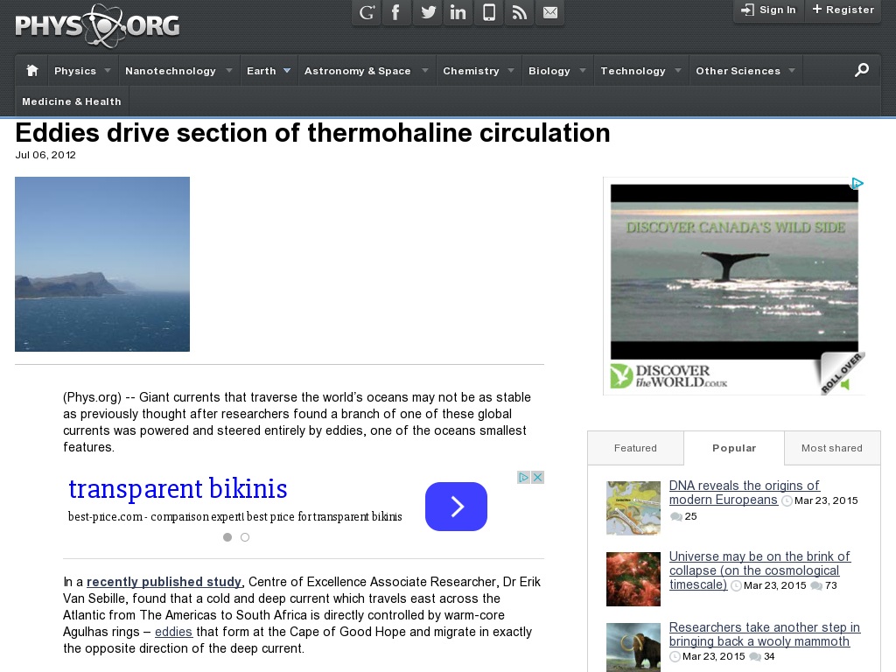Open the Google+ icon
896x672 pixels.
tap(366, 12)
